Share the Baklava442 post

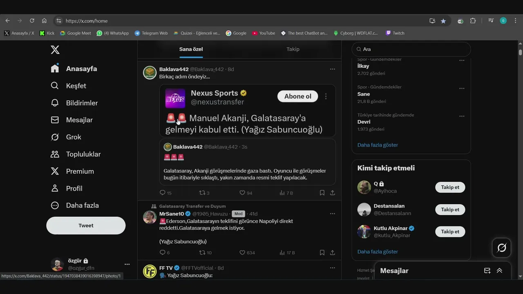pyautogui.click(x=333, y=193)
